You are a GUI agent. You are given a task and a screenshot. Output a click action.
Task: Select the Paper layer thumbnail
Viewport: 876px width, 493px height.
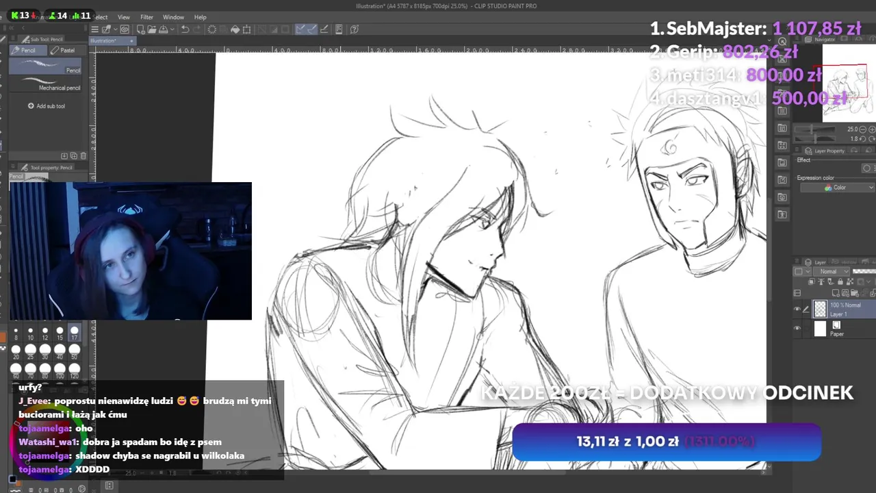(x=820, y=329)
